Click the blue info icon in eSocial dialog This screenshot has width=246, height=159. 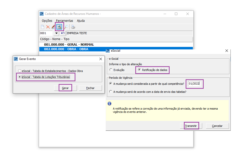coord(109,104)
